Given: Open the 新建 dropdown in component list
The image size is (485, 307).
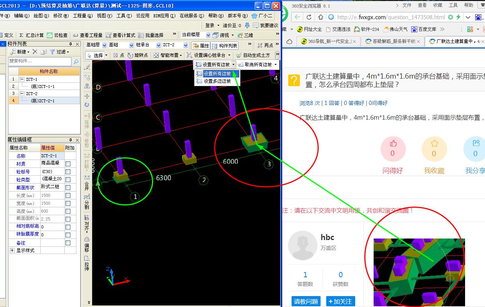Looking at the screenshot, I should click(29, 52).
